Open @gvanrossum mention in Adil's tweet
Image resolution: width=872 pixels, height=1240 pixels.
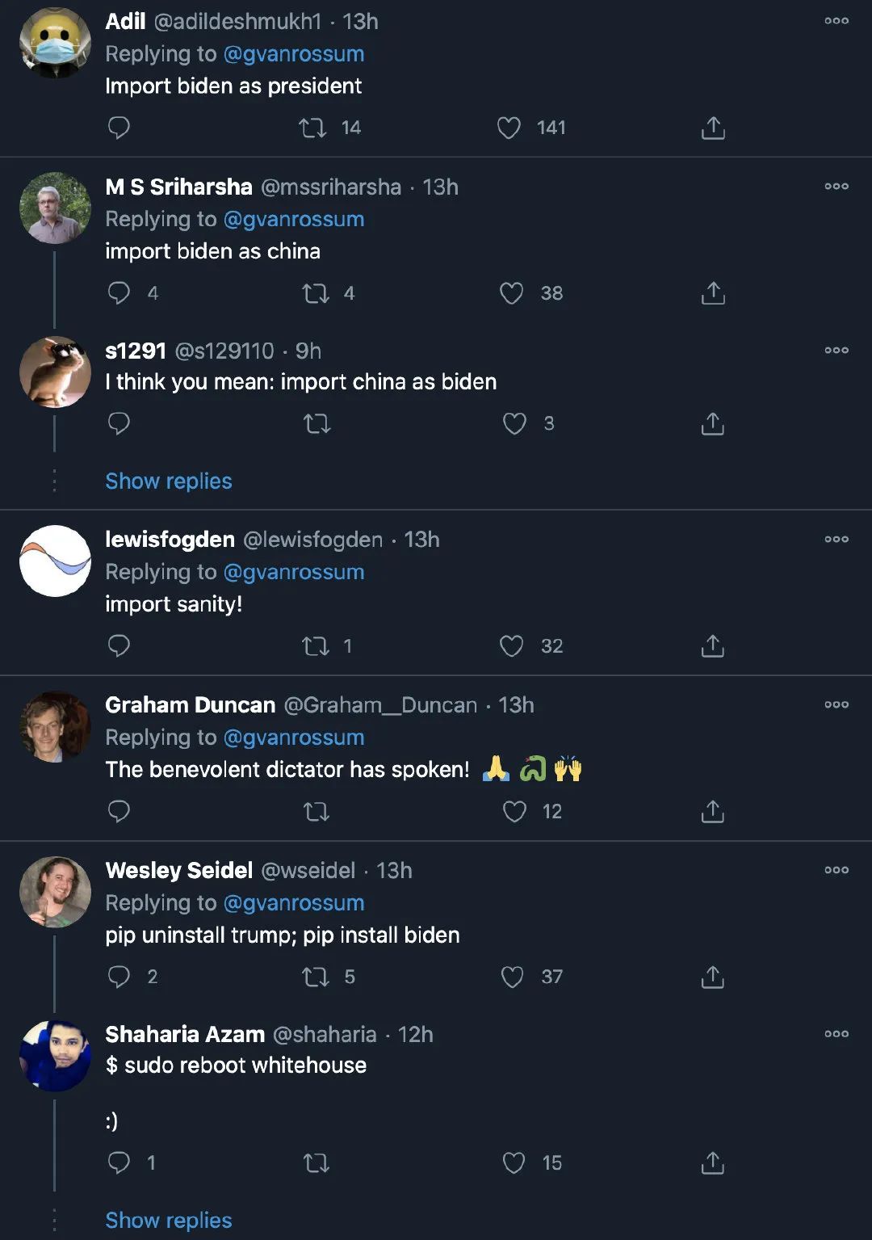point(293,54)
